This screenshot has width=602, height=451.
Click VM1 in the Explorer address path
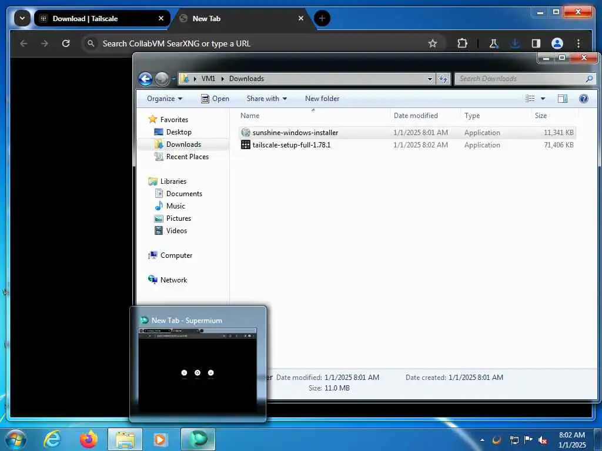(208, 79)
